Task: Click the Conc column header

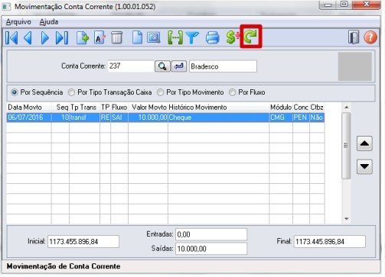Action: point(301,108)
